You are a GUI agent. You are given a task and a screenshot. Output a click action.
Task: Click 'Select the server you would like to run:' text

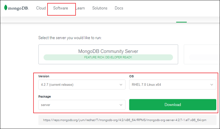[70, 38]
